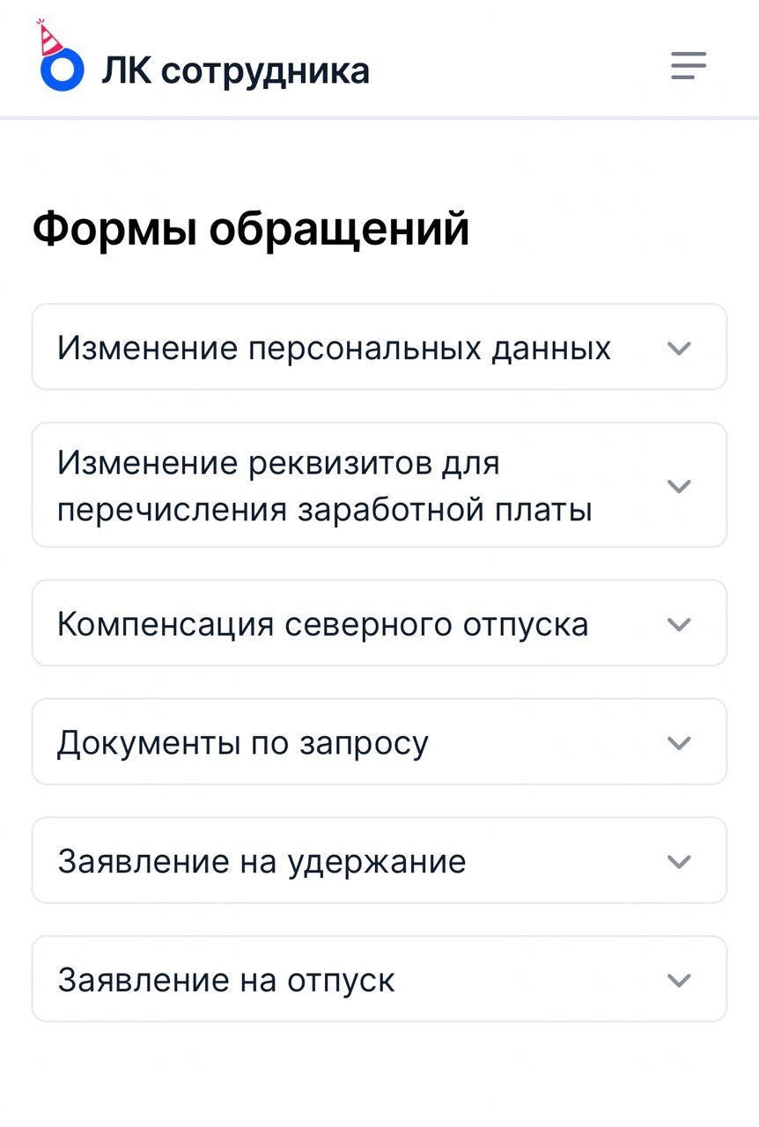This screenshot has height=1127, width=759.
Task: Click the 'Заявление на удержание' label
Action: tap(262, 860)
